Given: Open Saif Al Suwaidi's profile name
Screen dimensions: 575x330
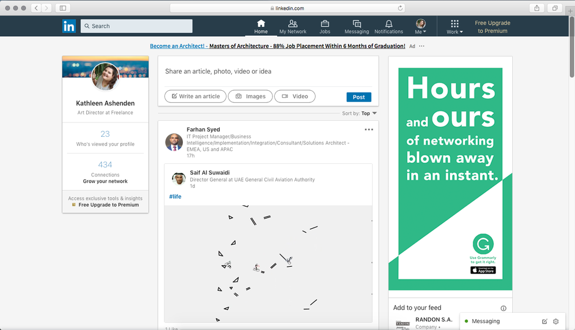Looking at the screenshot, I should point(210,172).
